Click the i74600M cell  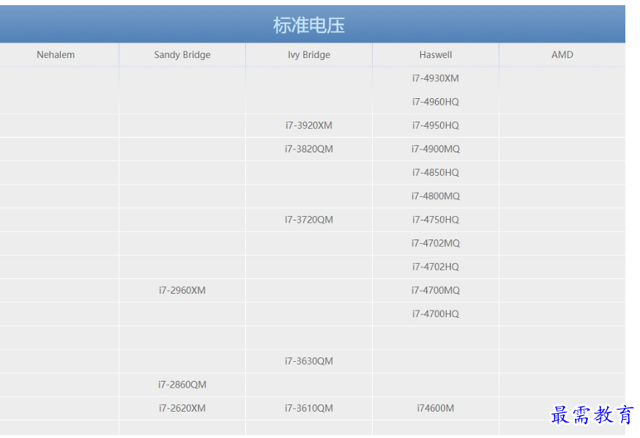(436, 408)
